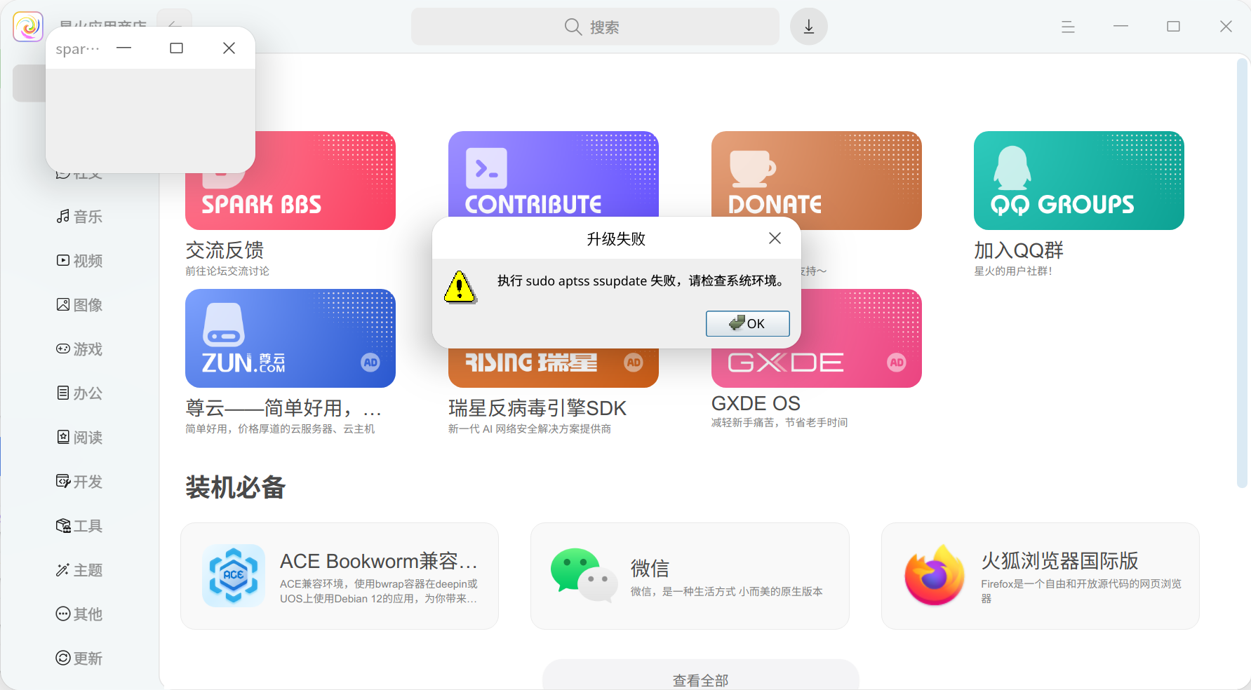Click book icon beside 阅读

click(63, 437)
